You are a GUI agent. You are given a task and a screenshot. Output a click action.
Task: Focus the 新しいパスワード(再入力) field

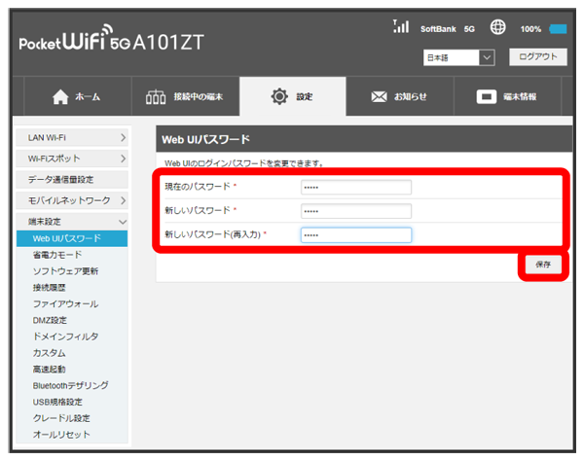point(355,234)
